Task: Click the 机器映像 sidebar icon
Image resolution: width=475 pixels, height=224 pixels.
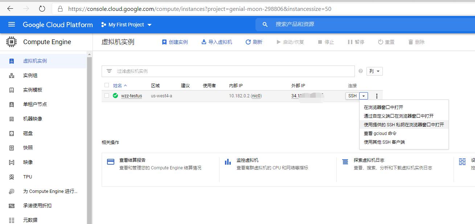Action: click(x=12, y=119)
